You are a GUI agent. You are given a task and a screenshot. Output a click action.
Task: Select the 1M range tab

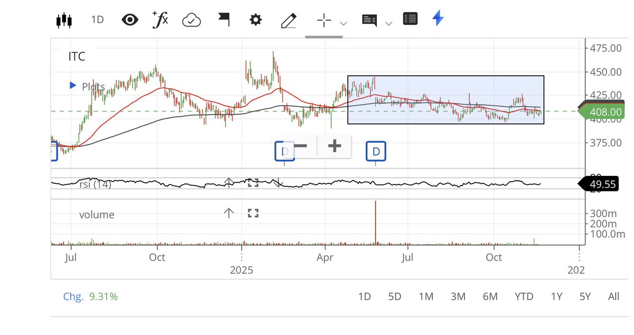point(426,296)
